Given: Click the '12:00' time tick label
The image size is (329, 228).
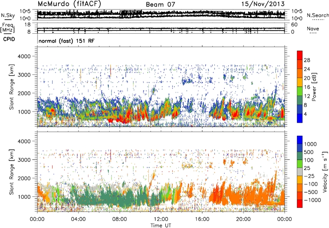Looking at the screenshot, I should coord(161,219).
